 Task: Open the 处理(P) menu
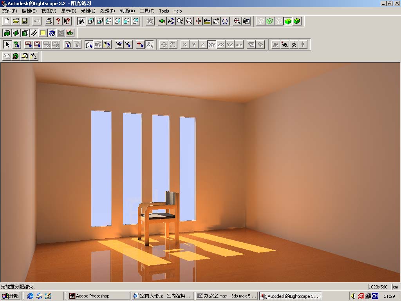click(107, 11)
